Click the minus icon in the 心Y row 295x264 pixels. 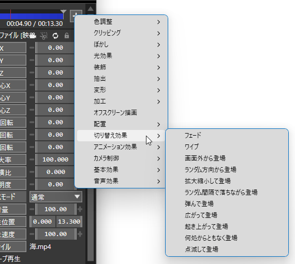click(32, 97)
